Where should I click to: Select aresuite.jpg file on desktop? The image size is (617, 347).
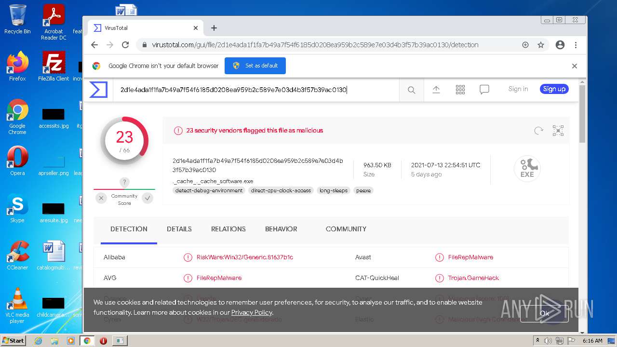[x=54, y=213]
